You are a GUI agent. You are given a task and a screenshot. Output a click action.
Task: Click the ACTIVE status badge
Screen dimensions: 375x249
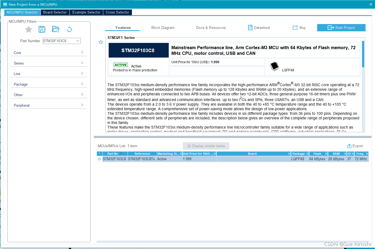[x=121, y=65]
